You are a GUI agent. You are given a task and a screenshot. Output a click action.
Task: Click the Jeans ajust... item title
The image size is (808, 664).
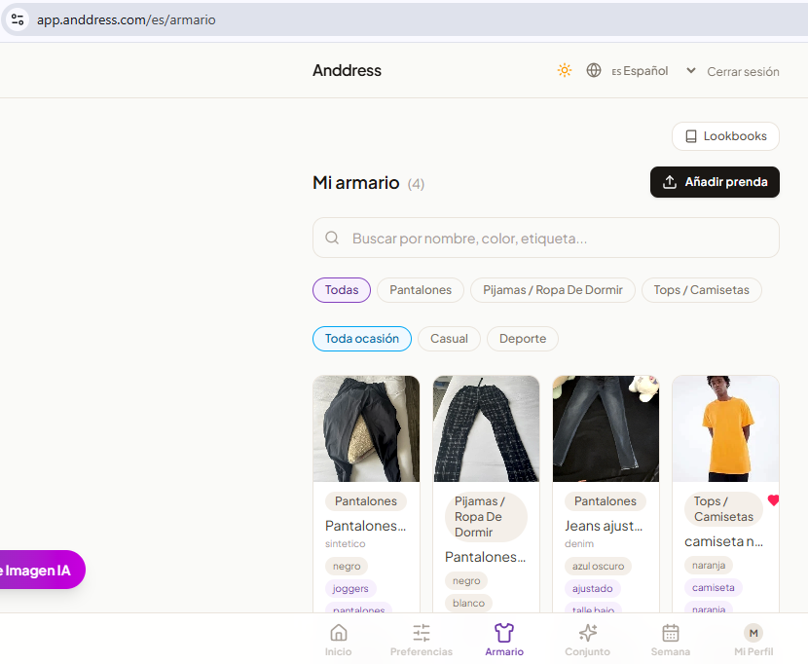(604, 526)
